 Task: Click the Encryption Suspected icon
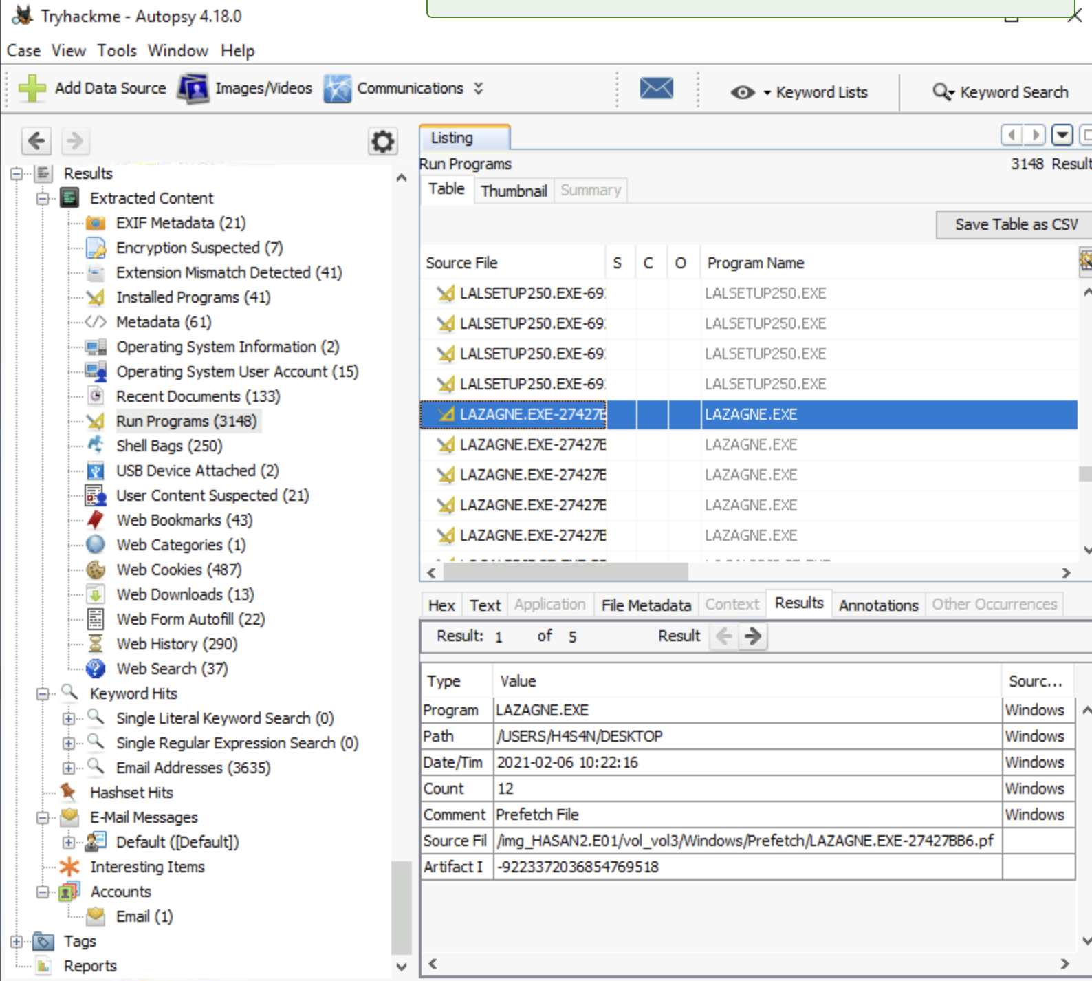point(96,248)
